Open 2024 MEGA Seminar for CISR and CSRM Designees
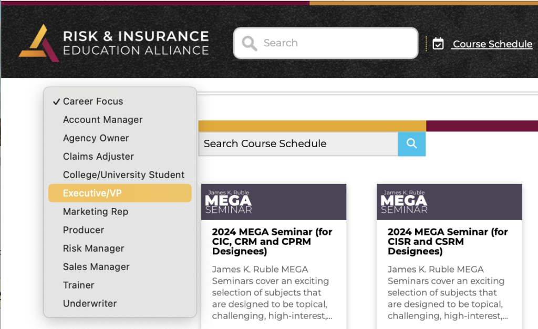Viewport: 538px width, 329px height. coord(448,242)
